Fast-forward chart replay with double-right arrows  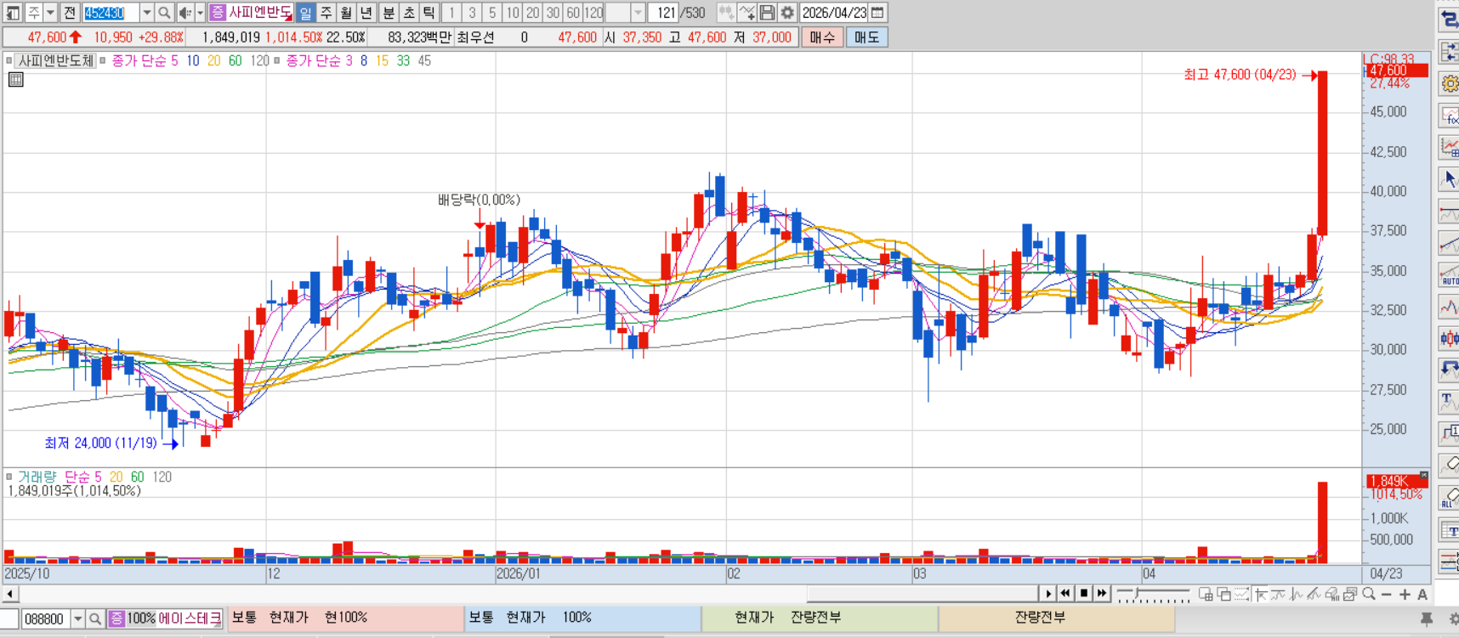point(1102,594)
